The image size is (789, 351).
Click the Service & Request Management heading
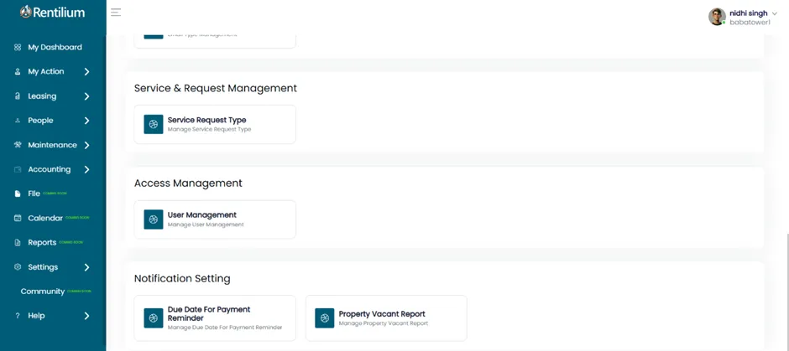coord(216,88)
